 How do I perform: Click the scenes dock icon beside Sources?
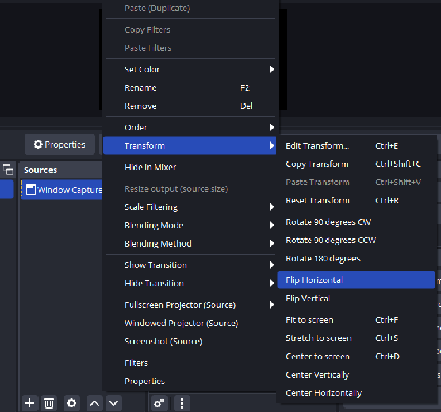point(8,170)
